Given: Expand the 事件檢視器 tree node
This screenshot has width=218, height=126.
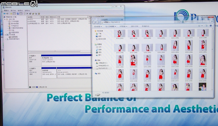Looking at the screenshot, I should tap(7, 24).
